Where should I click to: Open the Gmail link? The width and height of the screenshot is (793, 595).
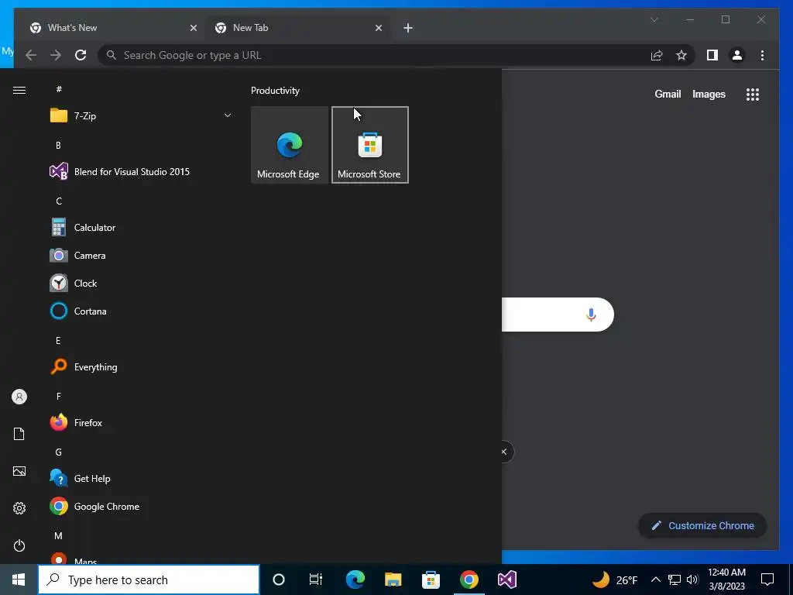(668, 94)
